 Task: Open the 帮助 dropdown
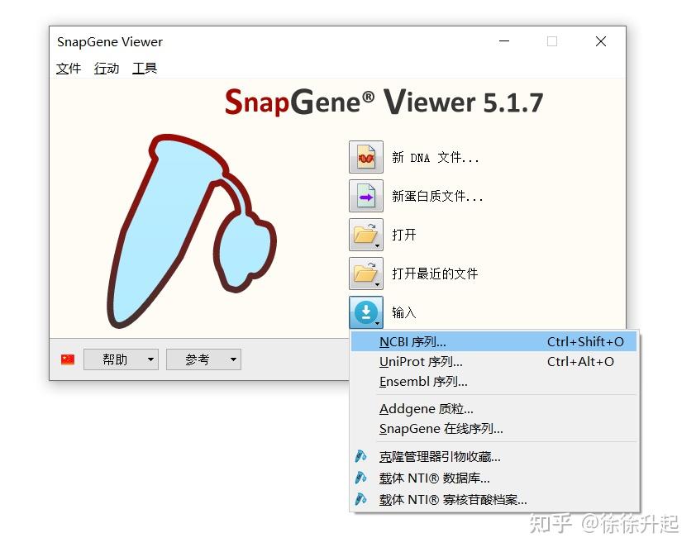tap(121, 359)
